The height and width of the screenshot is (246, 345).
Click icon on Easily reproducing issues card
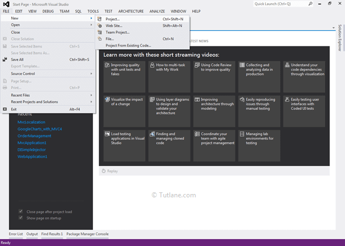pyautogui.click(x=242, y=100)
